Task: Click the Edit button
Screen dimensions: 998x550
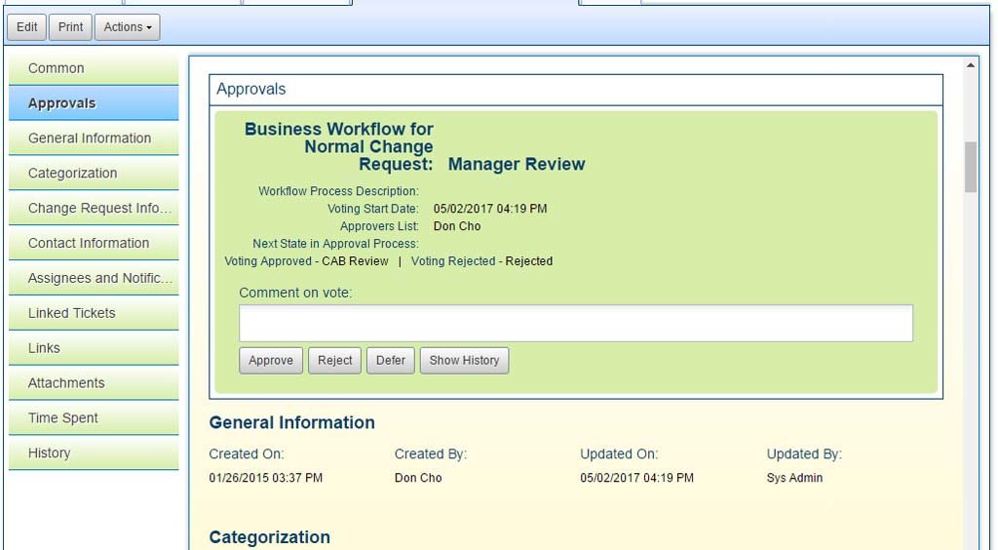Action: 26,27
